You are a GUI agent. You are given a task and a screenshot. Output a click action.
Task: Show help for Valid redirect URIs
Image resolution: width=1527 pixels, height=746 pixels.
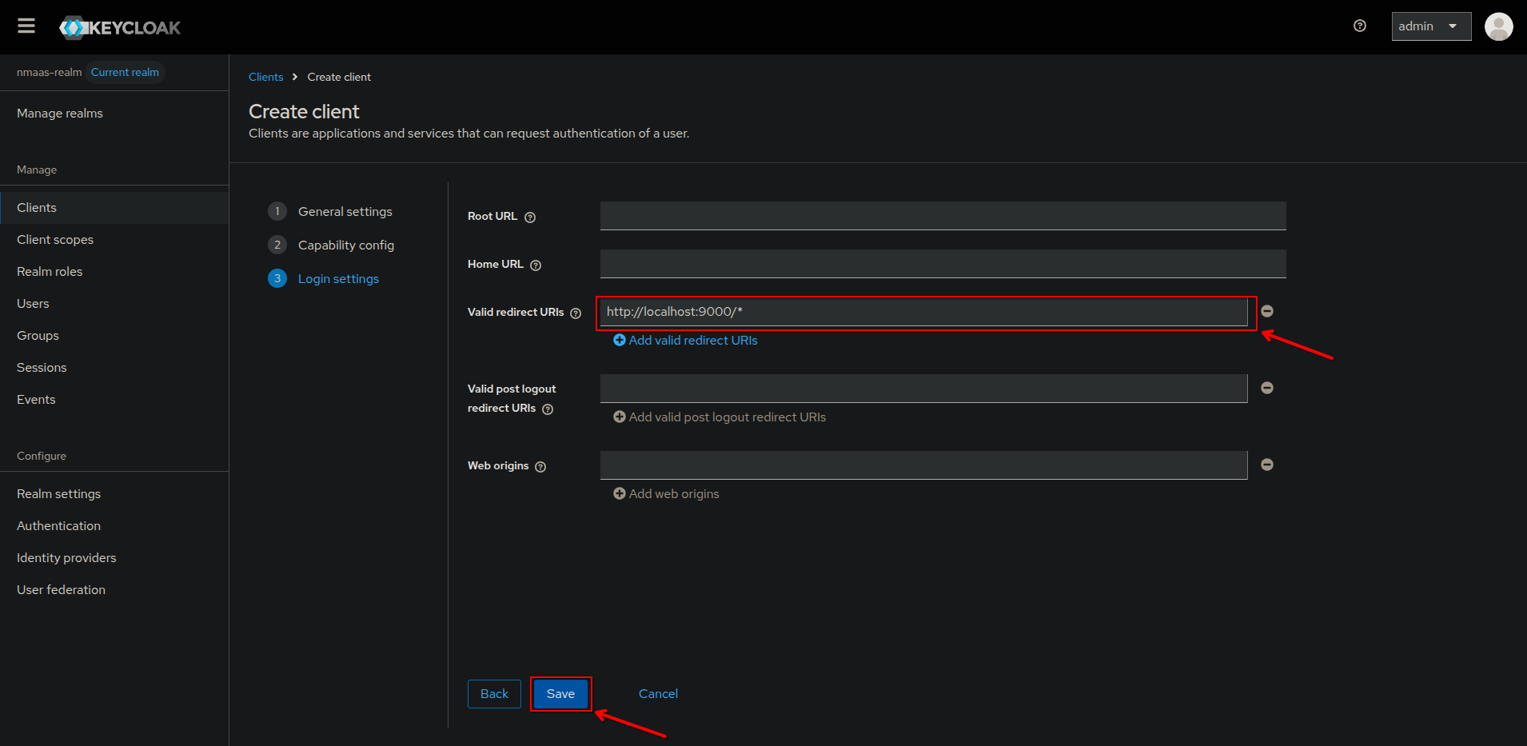576,313
